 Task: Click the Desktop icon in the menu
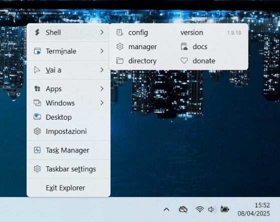coord(37,117)
